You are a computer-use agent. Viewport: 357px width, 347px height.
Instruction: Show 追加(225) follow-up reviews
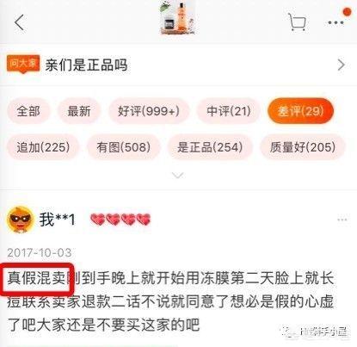[x=43, y=147]
